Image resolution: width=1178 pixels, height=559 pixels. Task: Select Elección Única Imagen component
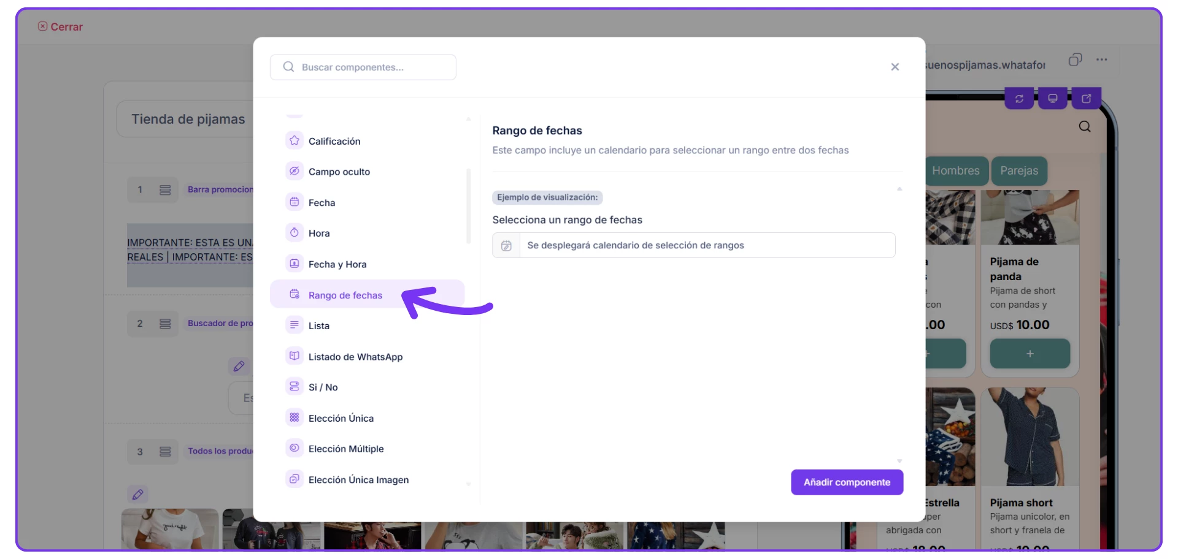[x=358, y=480]
